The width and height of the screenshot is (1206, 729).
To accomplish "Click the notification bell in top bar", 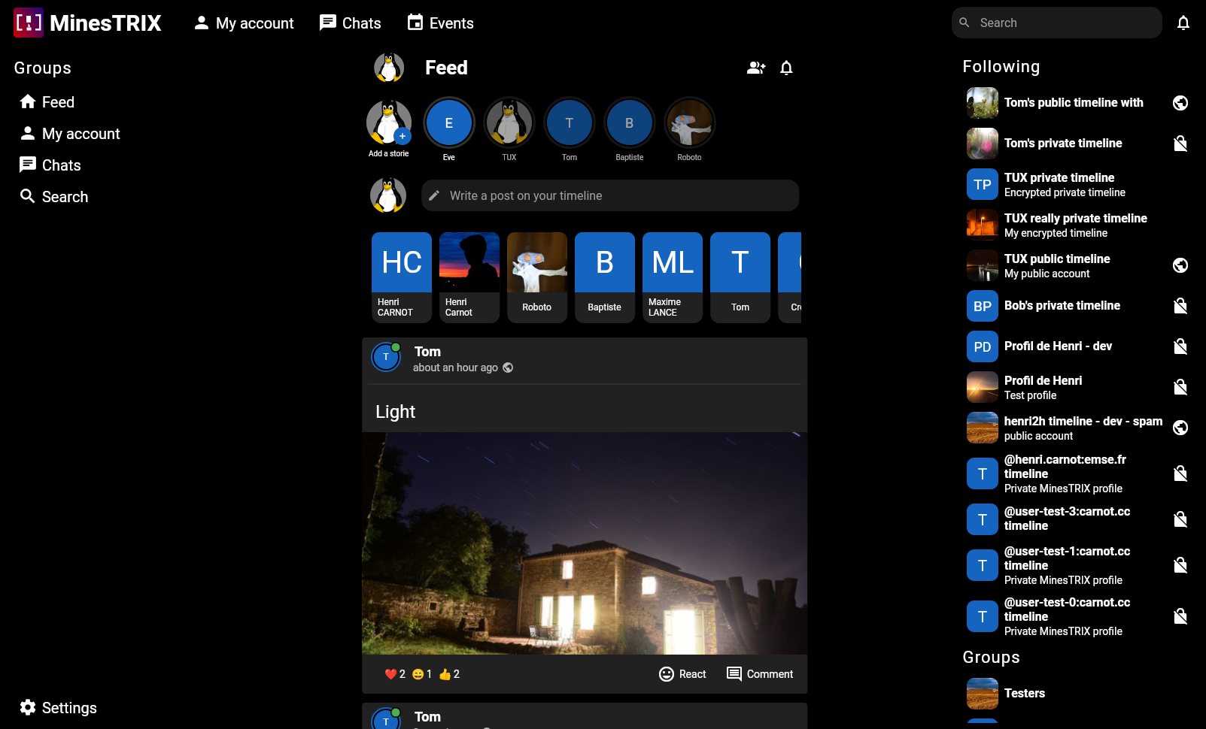I will 1183,23.
